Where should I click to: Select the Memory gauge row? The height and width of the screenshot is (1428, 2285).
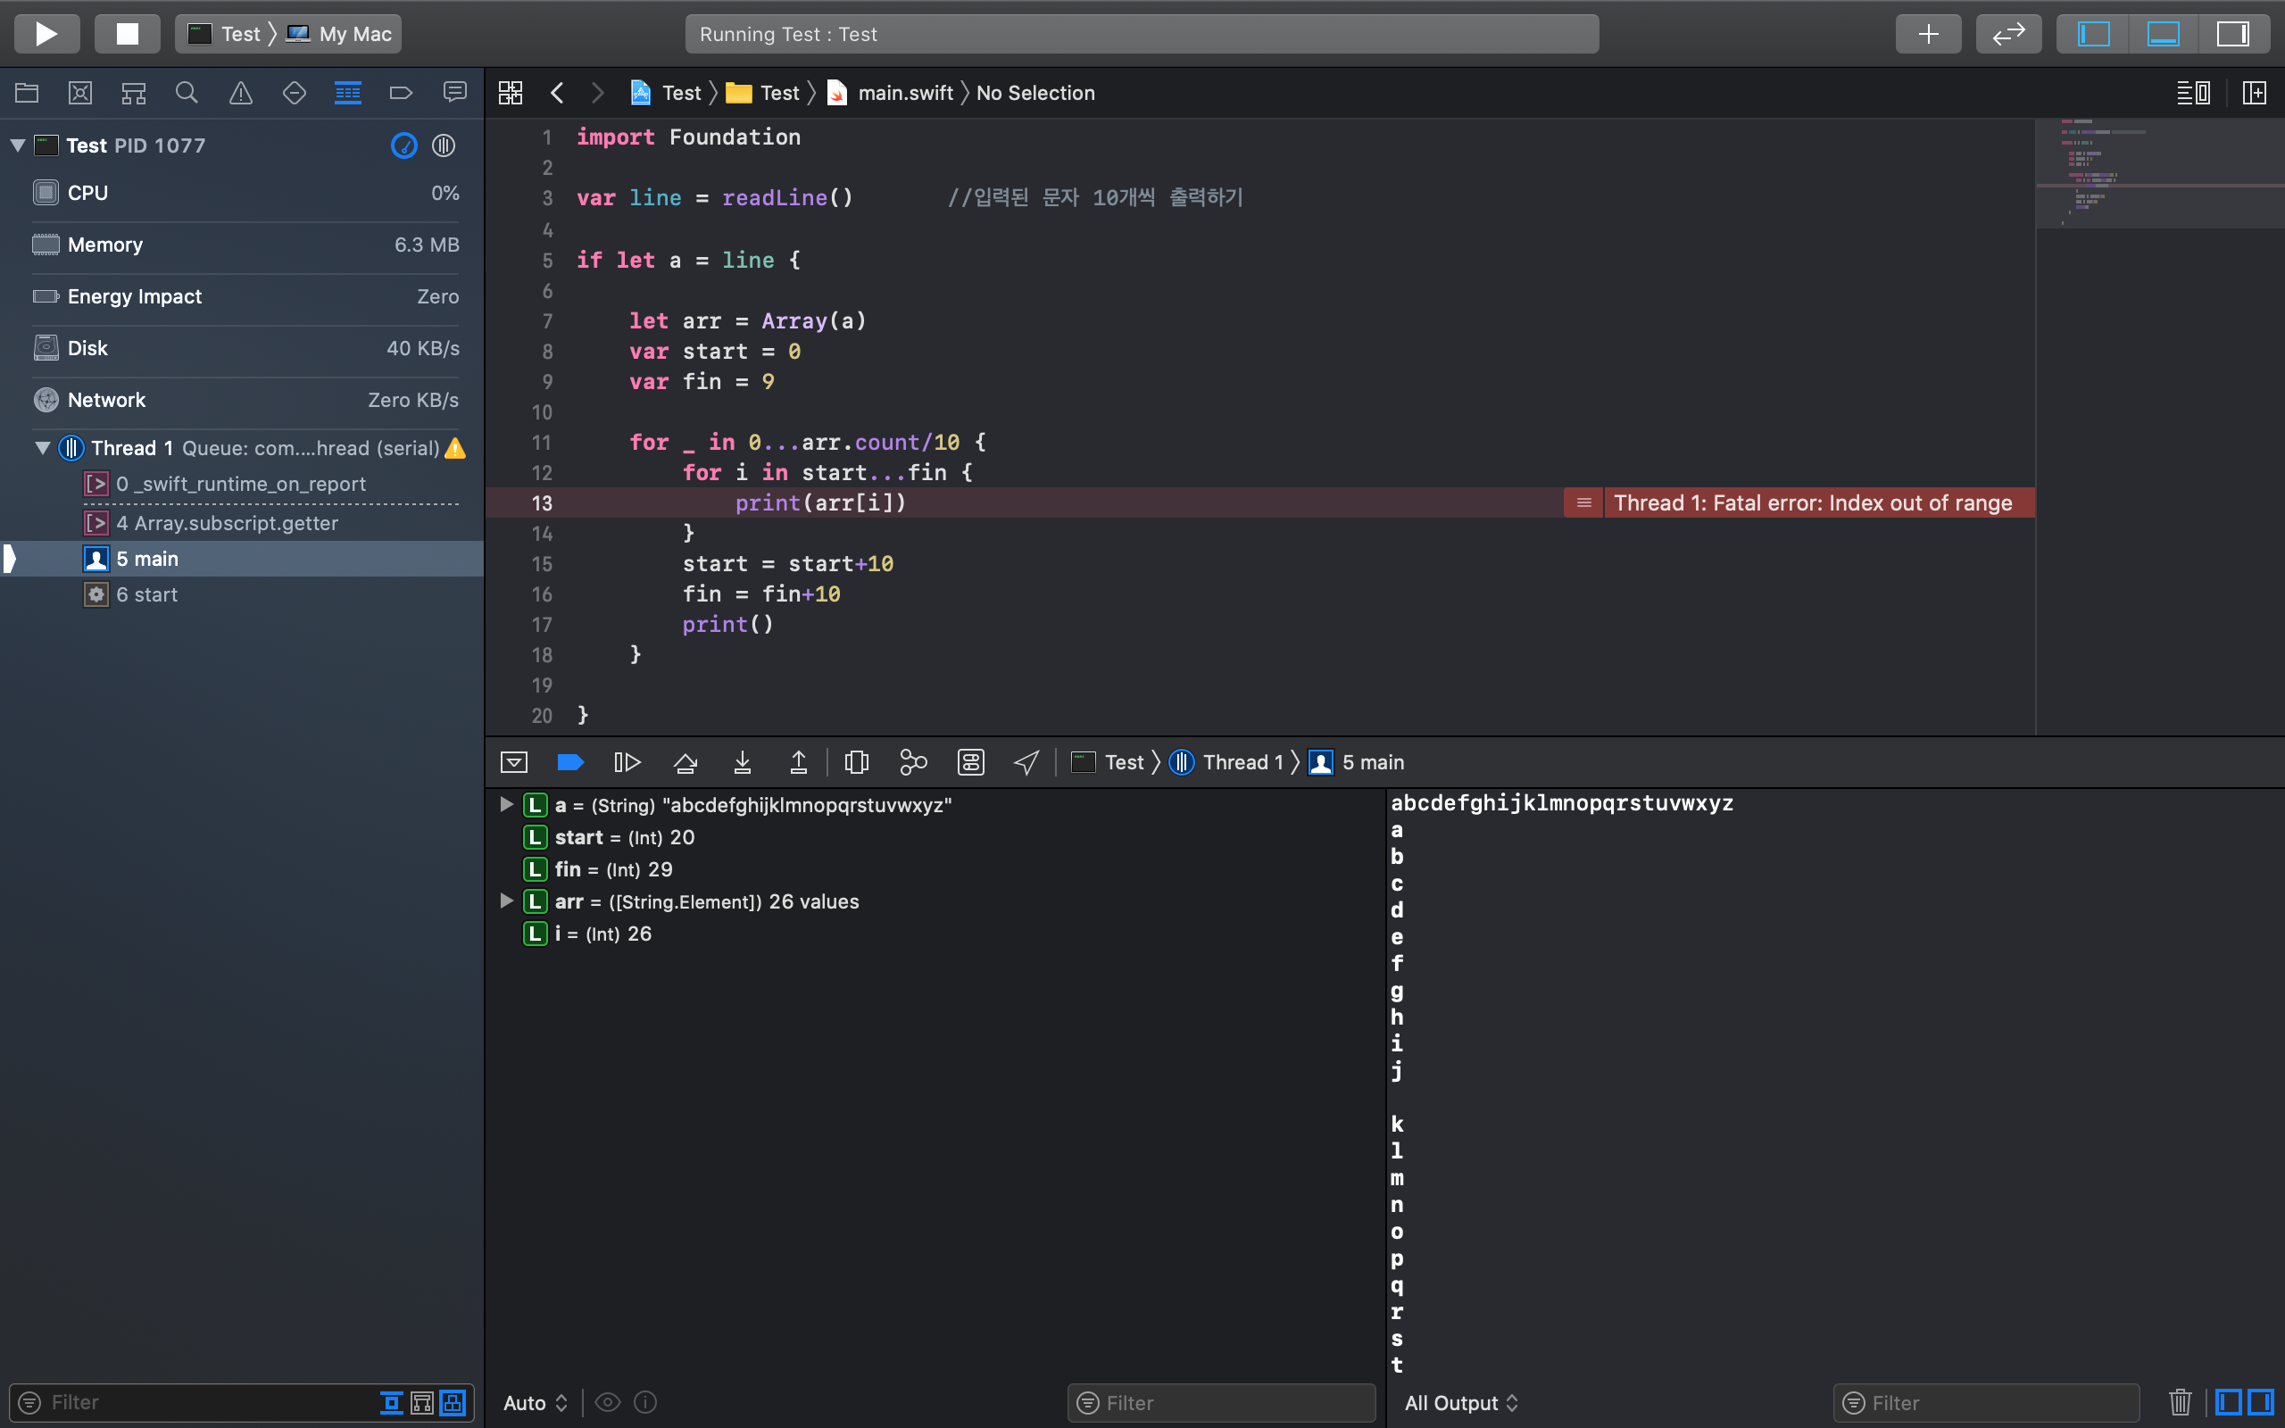245,245
